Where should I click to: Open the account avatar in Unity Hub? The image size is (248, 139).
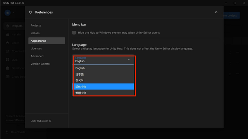[x=8, y=13]
